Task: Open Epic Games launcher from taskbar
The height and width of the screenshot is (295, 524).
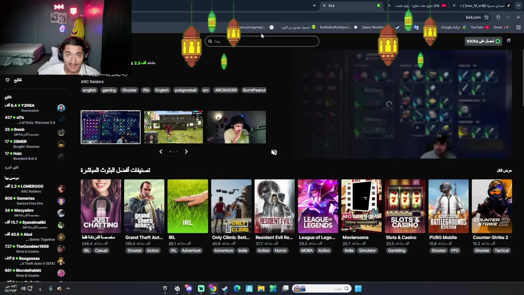Action: click(165, 288)
